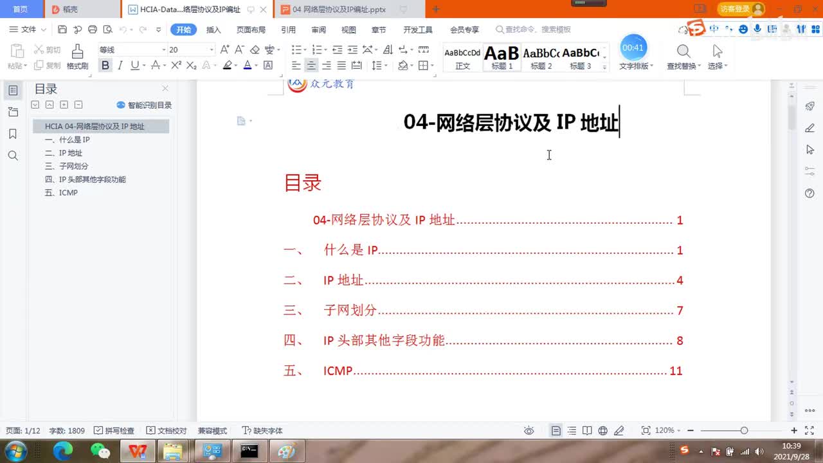Open the 视图 ribbon tab
The height and width of the screenshot is (463, 823).
348,30
